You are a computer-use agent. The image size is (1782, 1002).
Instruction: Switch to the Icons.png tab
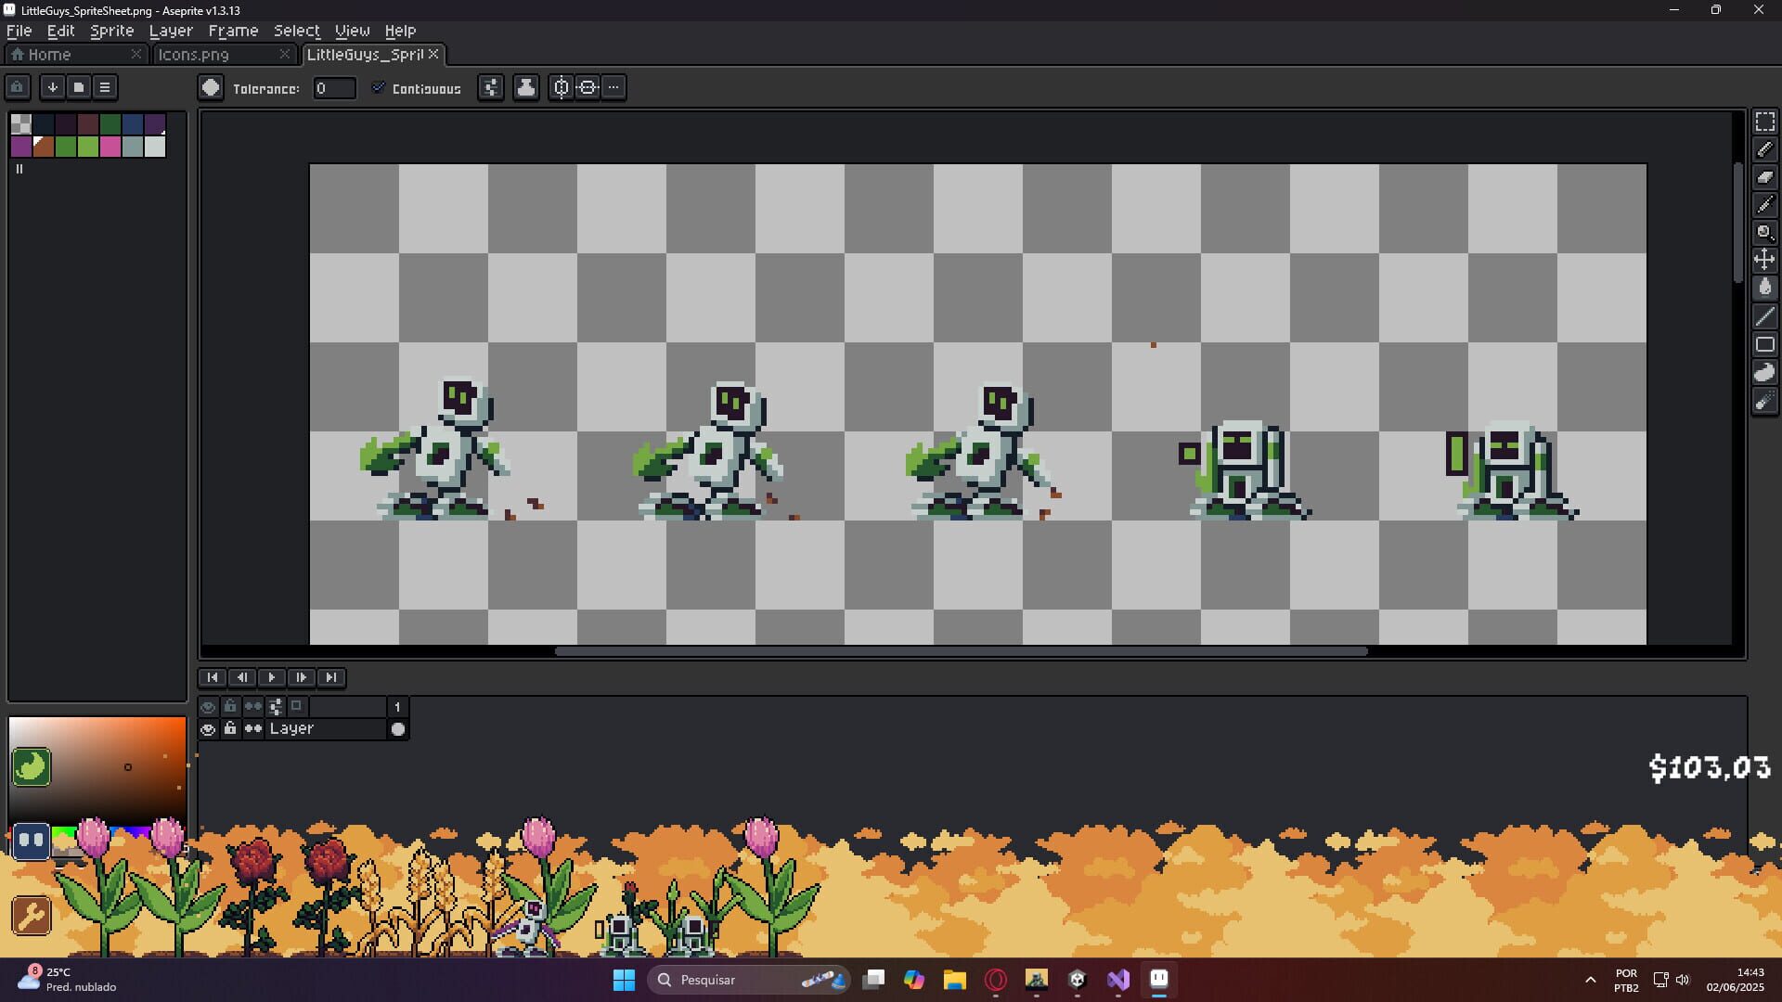pyautogui.click(x=195, y=55)
